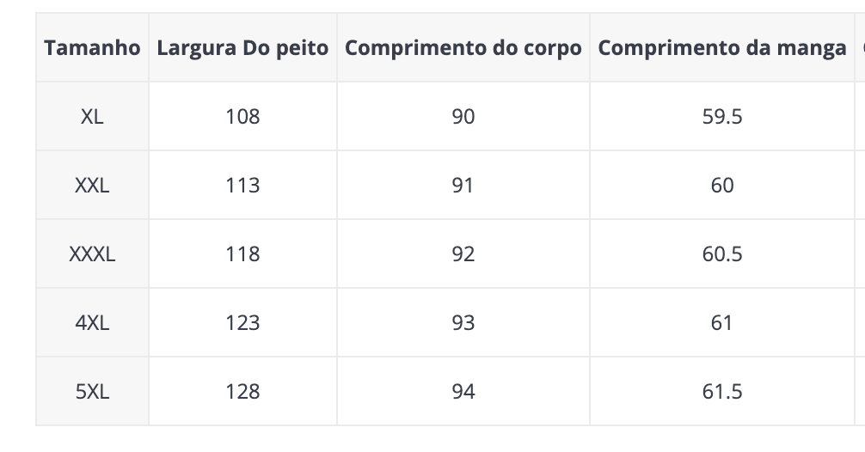Click chest width value 128

pyautogui.click(x=242, y=391)
